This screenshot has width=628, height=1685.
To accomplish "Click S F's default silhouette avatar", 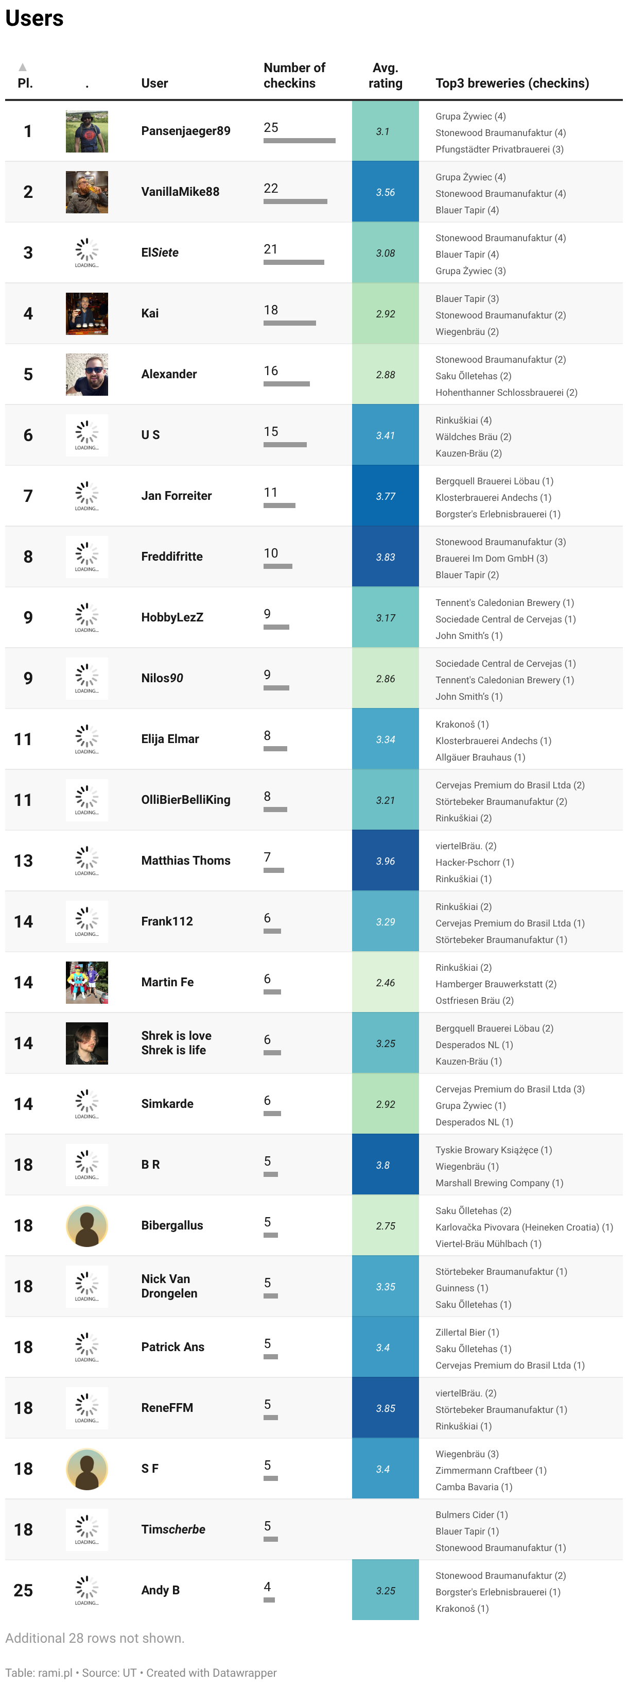I will click(x=87, y=1469).
